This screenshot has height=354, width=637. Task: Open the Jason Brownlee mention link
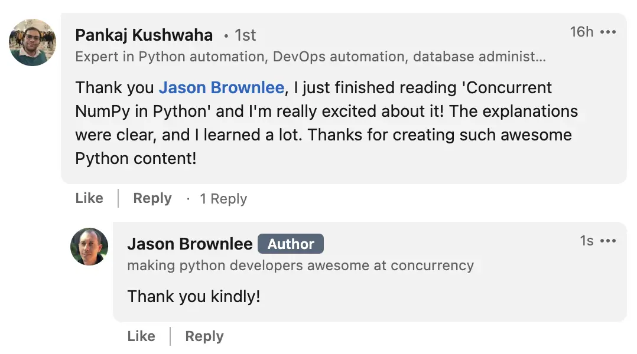pyautogui.click(x=221, y=87)
